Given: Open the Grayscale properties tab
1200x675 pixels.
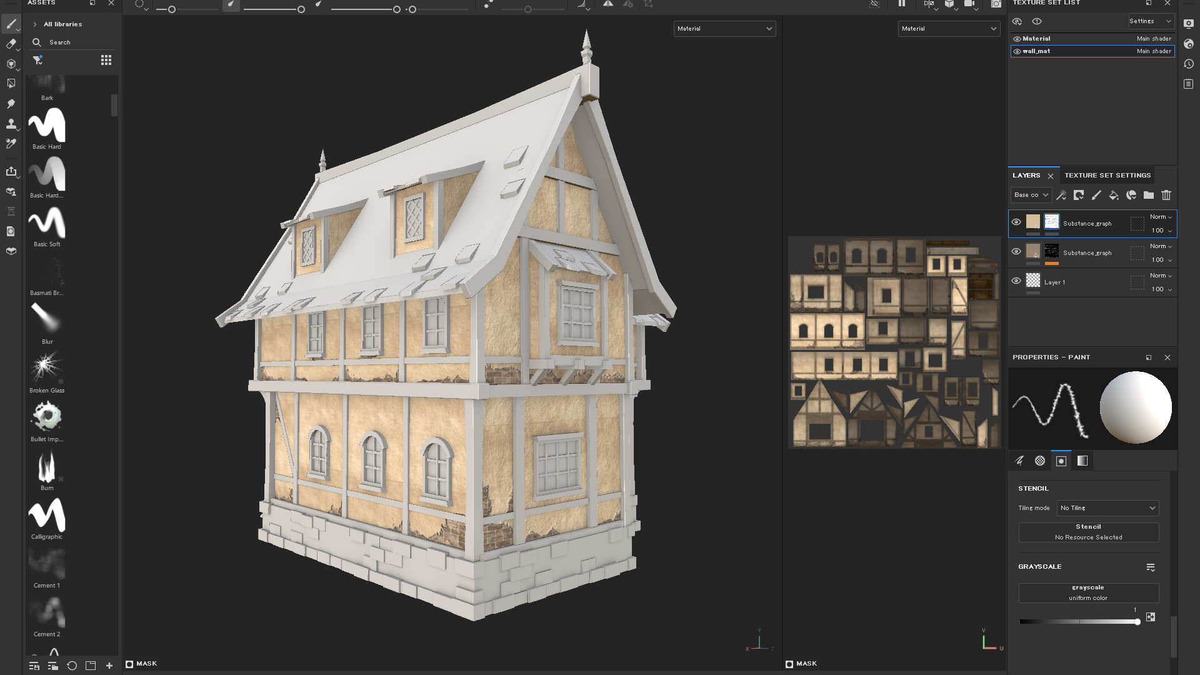Looking at the screenshot, I should click(x=1082, y=461).
